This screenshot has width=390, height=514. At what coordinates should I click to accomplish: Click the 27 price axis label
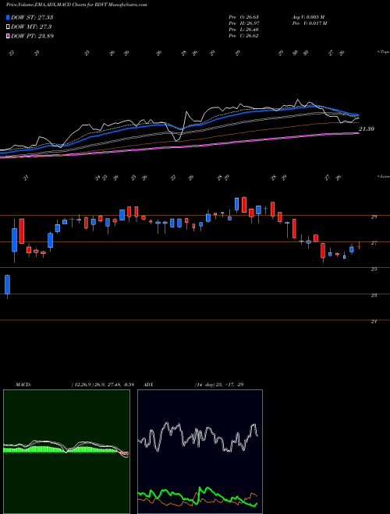point(374,243)
